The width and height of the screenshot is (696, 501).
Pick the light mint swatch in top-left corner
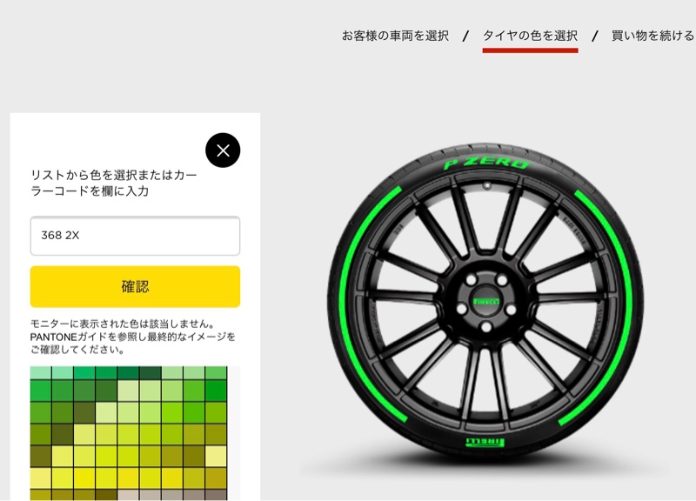41,373
